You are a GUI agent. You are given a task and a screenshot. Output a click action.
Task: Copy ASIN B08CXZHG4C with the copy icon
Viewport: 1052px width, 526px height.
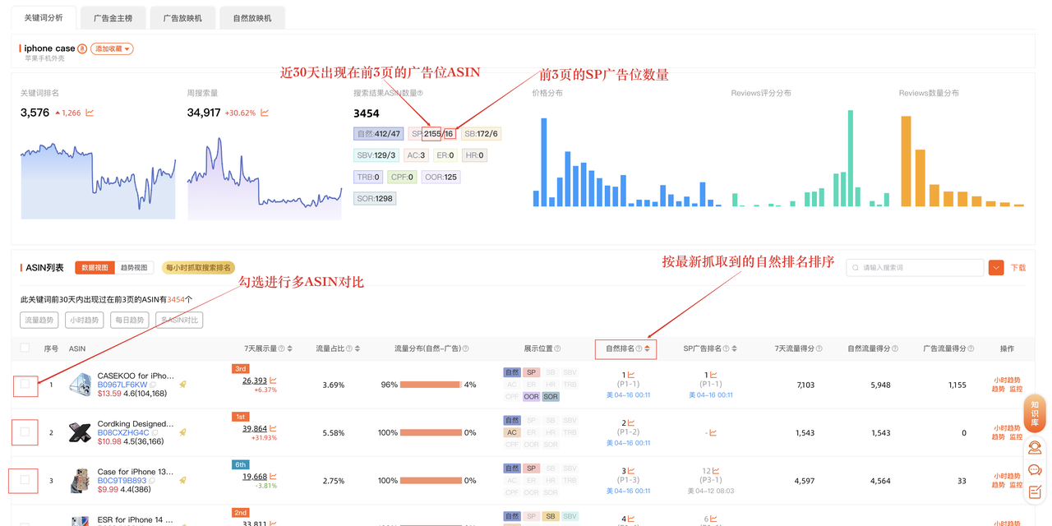[155, 432]
